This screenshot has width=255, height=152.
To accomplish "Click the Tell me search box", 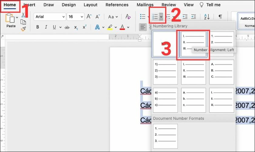I will [x=210, y=5].
